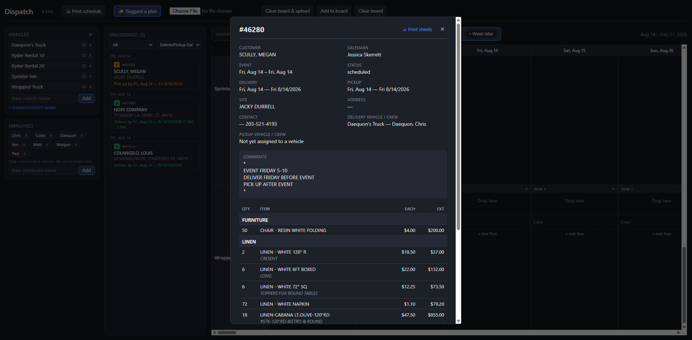Image resolution: width=692 pixels, height=340 pixels.
Task: Click the + Week later button
Action: point(481,34)
